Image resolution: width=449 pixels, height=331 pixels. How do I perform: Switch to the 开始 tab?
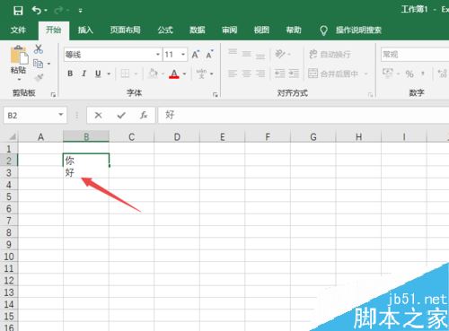[x=54, y=30]
